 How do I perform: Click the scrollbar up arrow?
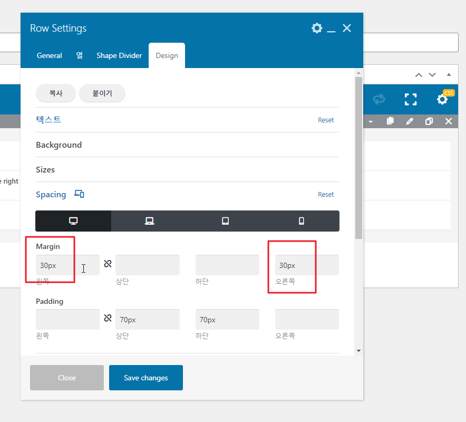coord(358,73)
